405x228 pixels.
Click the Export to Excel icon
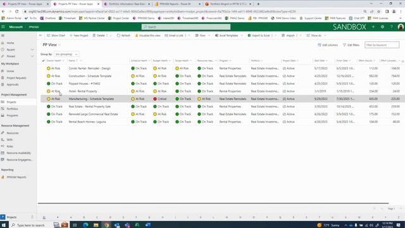pos(249,35)
